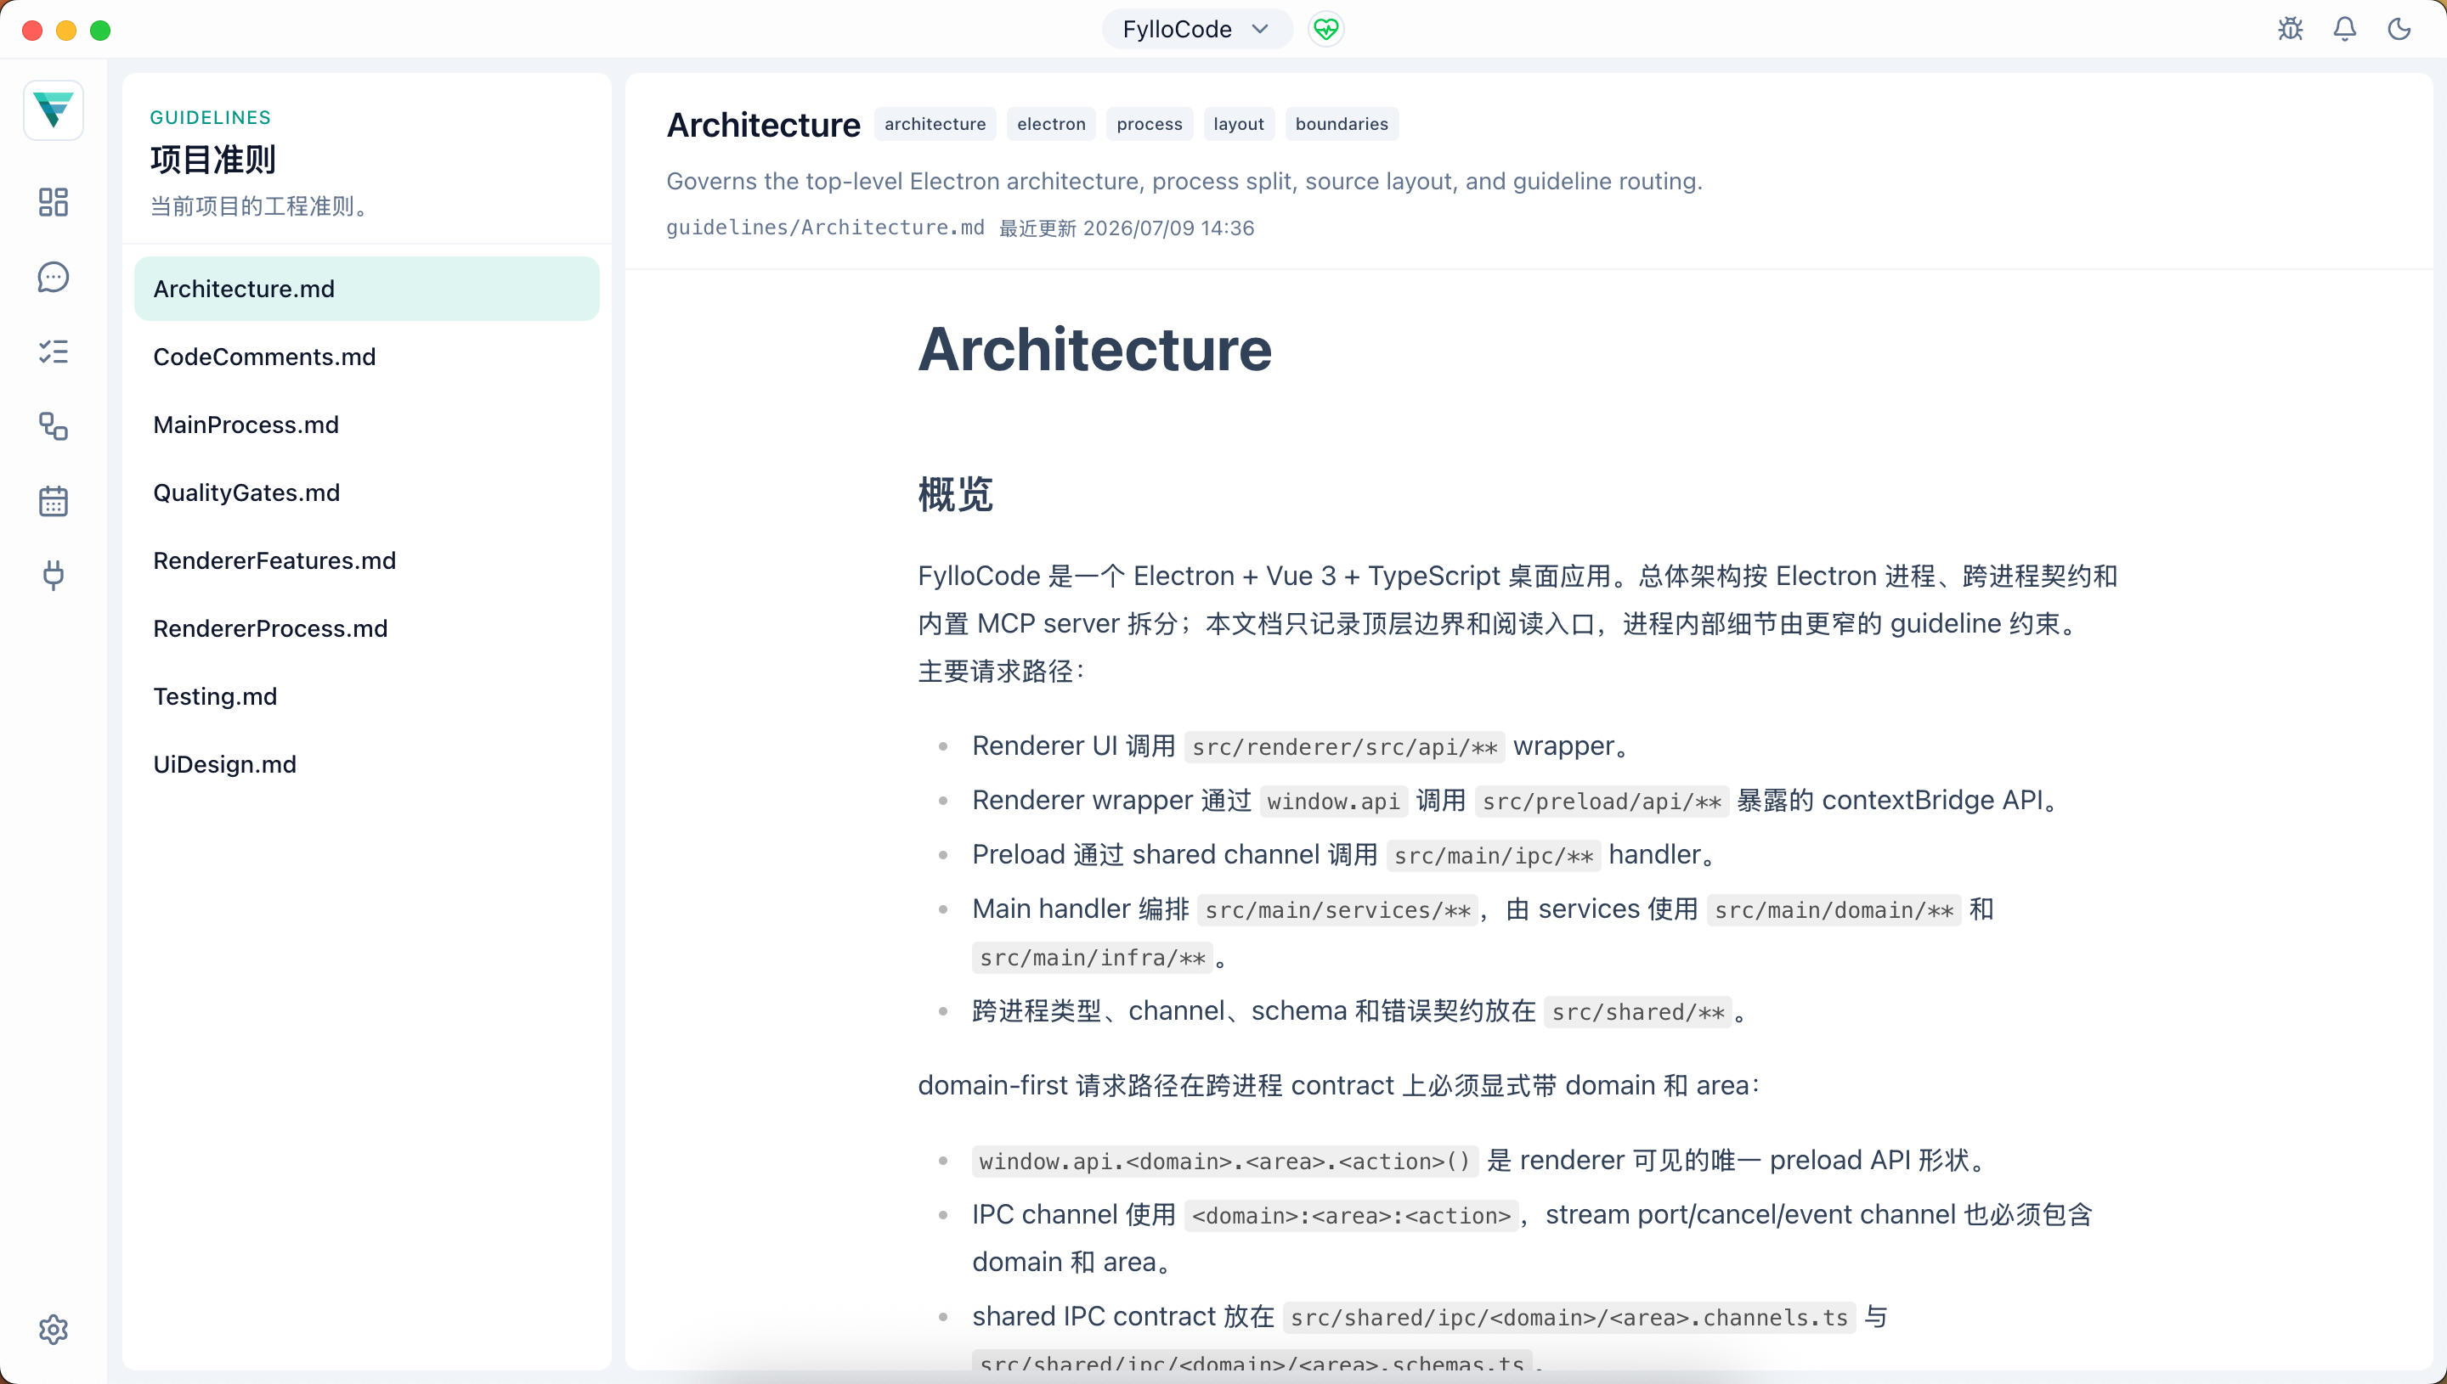Click window.api.<domain>.<area>.<action>() code

(1224, 1161)
